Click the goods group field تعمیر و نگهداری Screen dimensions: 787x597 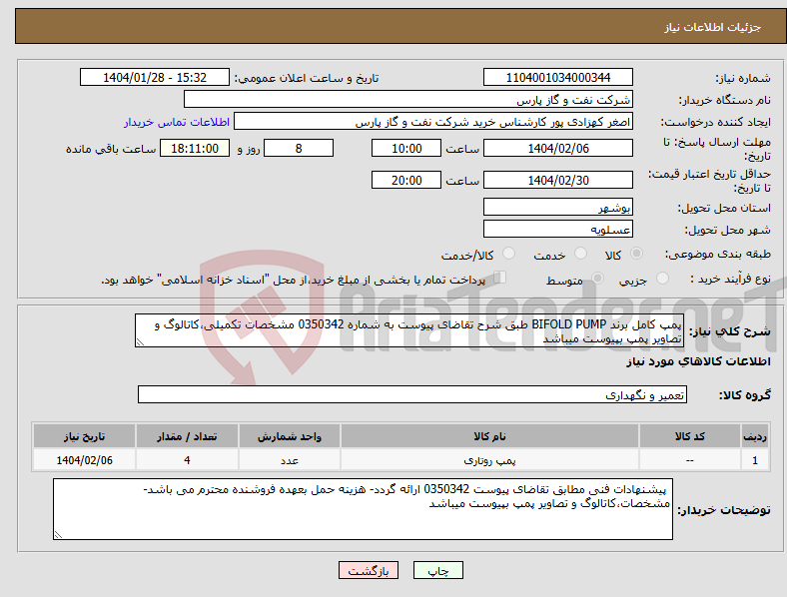coord(412,394)
